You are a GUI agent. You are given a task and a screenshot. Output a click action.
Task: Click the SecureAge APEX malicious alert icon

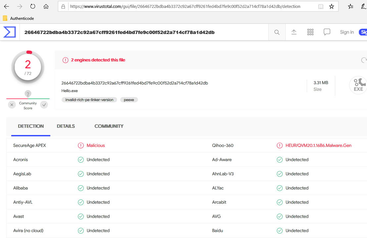81,146
